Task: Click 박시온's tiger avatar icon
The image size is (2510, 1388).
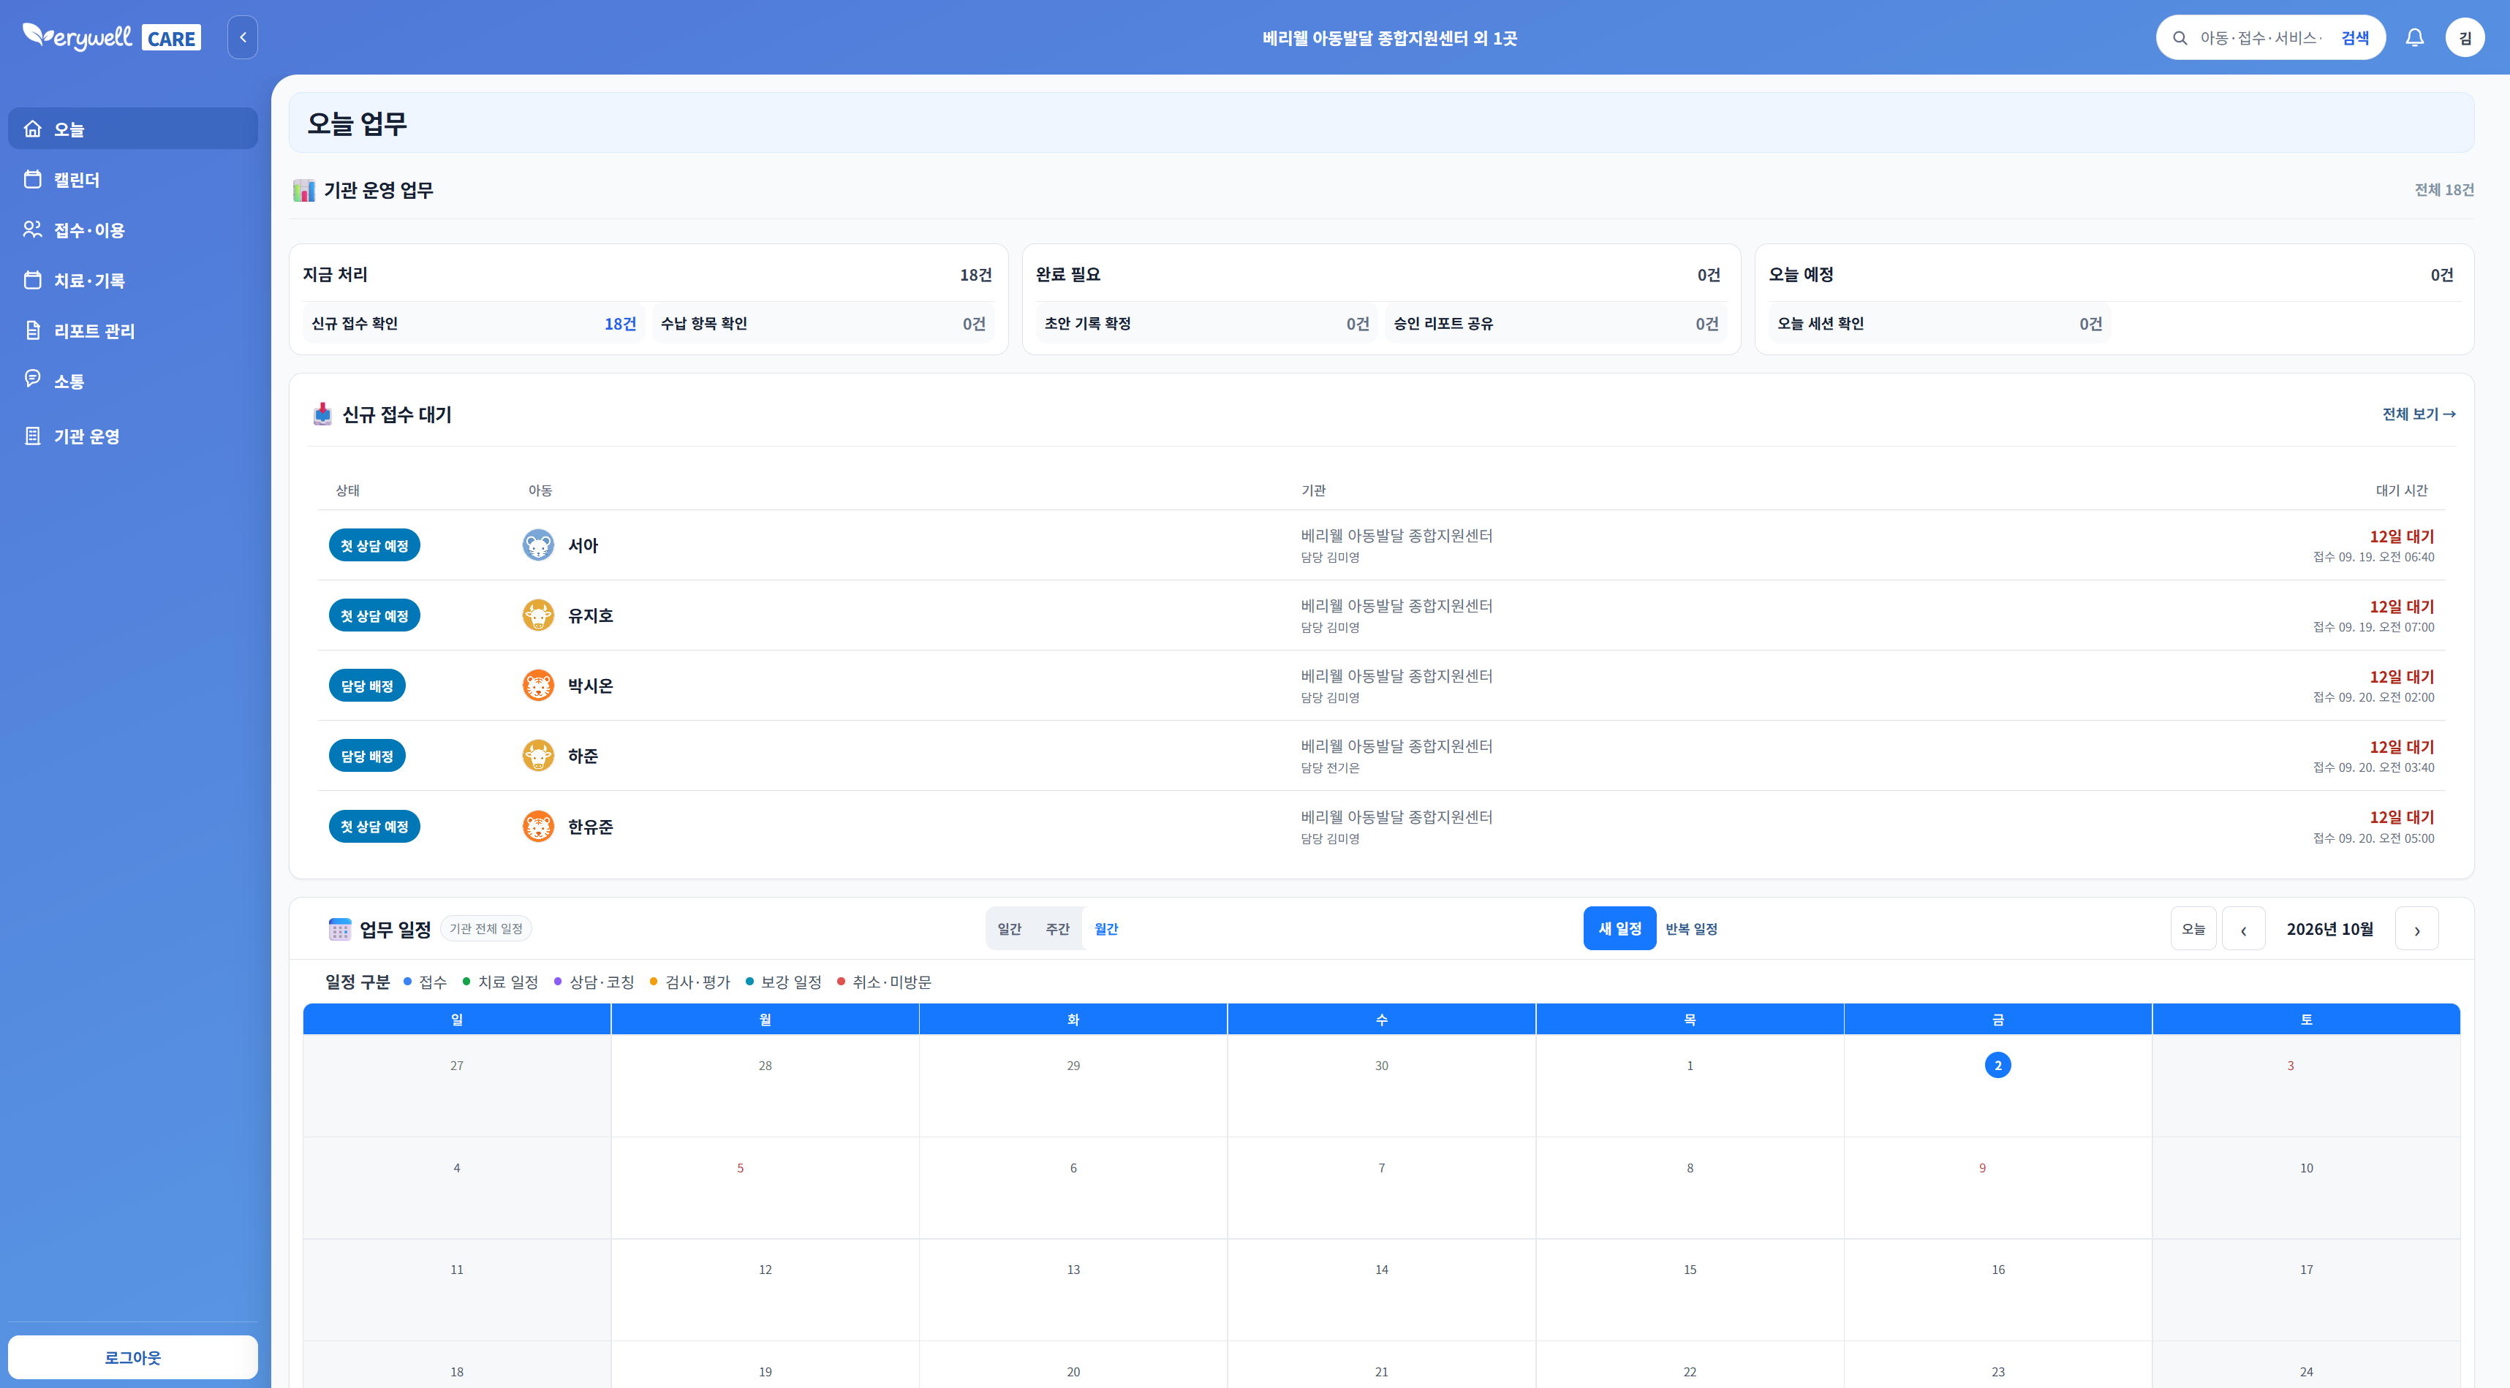Action: pos(538,686)
